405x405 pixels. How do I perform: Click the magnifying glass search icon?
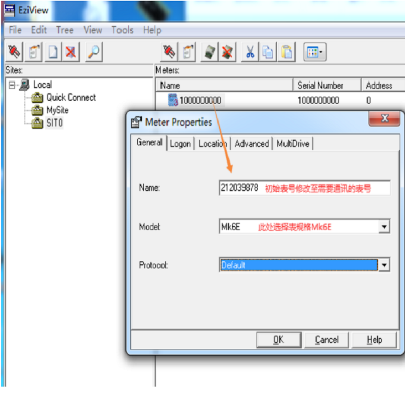(x=94, y=52)
